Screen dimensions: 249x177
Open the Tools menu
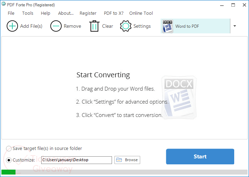click(x=27, y=13)
